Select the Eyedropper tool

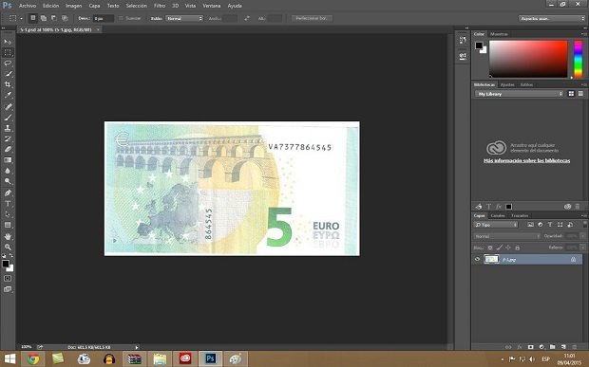[x=8, y=95]
